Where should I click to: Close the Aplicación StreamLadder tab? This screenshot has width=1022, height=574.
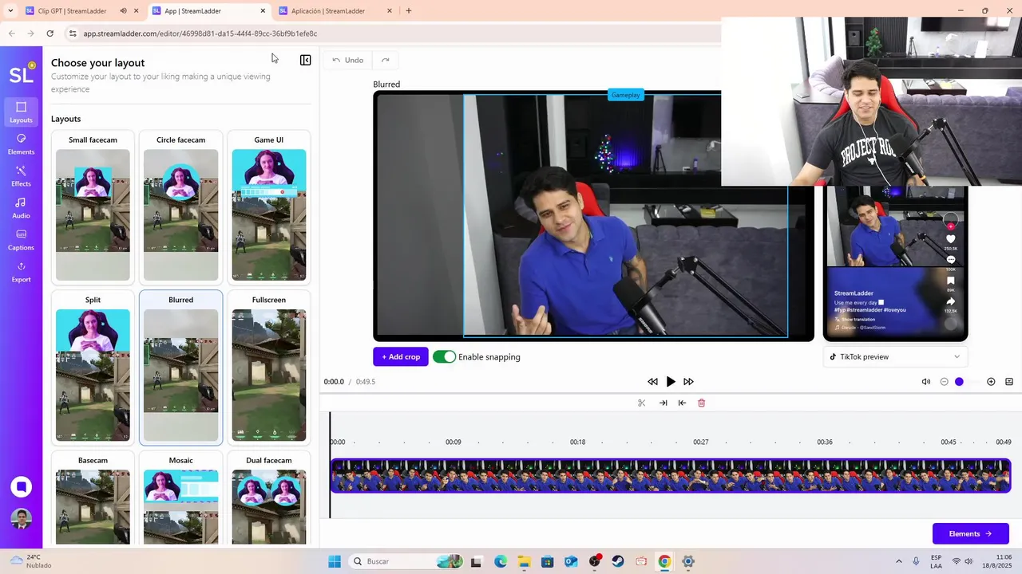pyautogui.click(x=390, y=11)
